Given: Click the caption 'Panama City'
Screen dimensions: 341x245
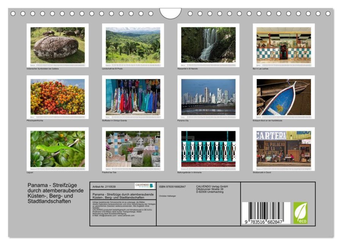Looking at the screenshot, I should tap(183, 121).
